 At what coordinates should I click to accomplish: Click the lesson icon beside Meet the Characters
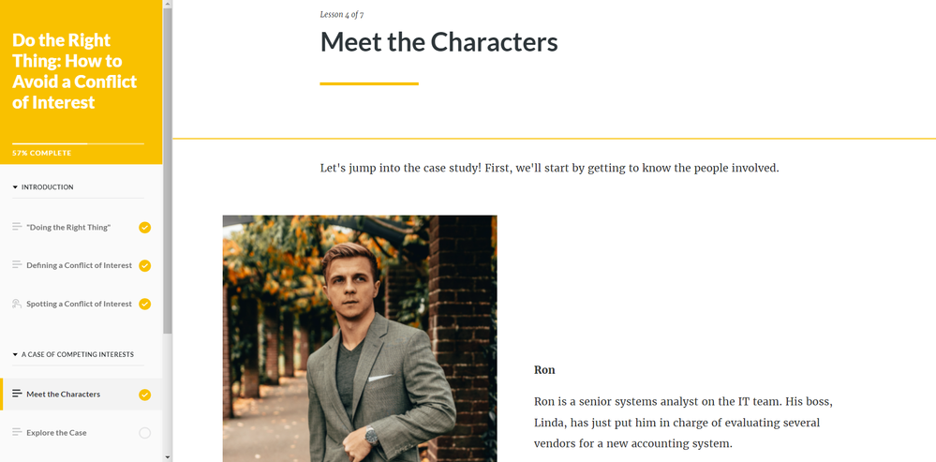coord(17,394)
